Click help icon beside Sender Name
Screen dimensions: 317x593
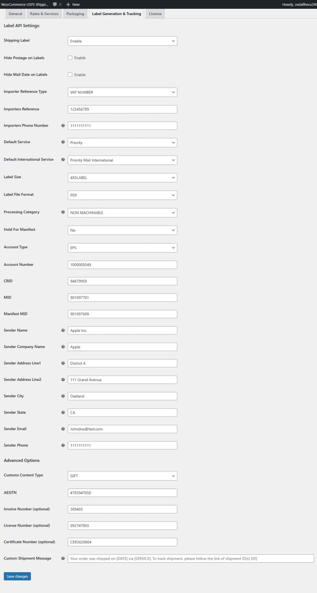coord(63,330)
